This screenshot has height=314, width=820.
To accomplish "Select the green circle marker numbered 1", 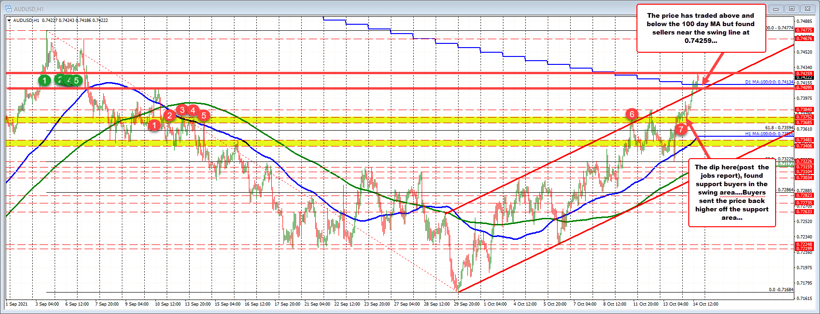I will pos(44,80).
